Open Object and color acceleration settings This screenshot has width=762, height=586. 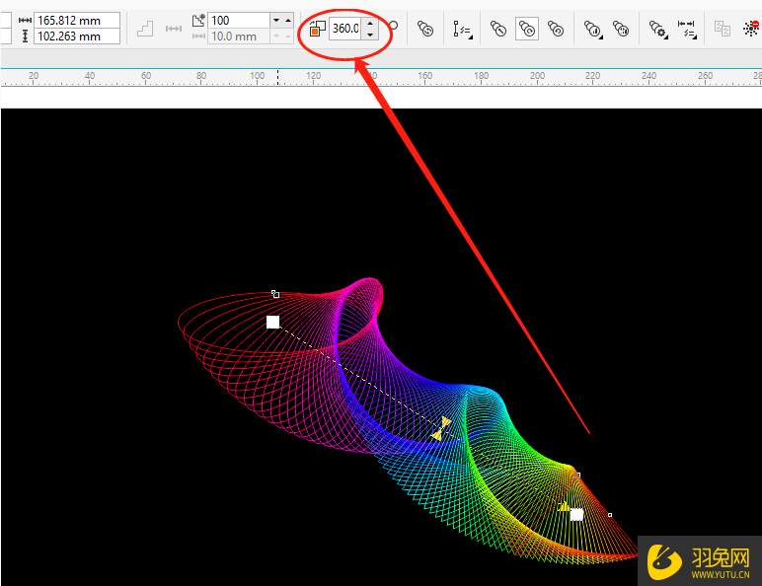(x=593, y=30)
